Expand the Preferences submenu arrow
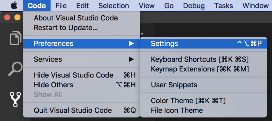The image size is (272, 121). tap(131, 44)
